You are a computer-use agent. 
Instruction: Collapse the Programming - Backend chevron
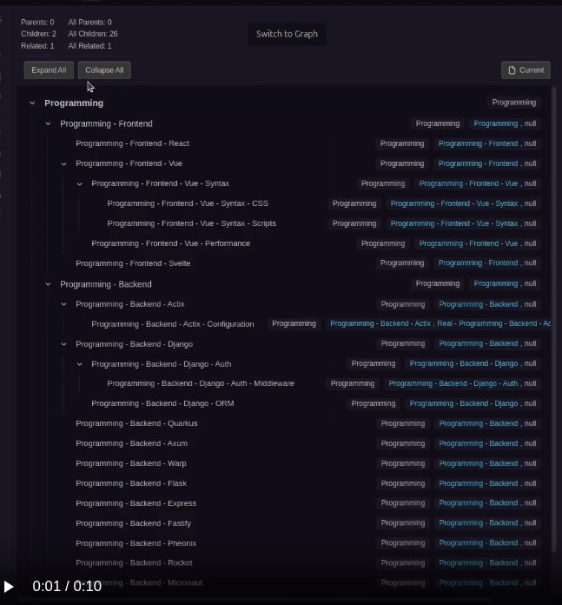point(48,284)
